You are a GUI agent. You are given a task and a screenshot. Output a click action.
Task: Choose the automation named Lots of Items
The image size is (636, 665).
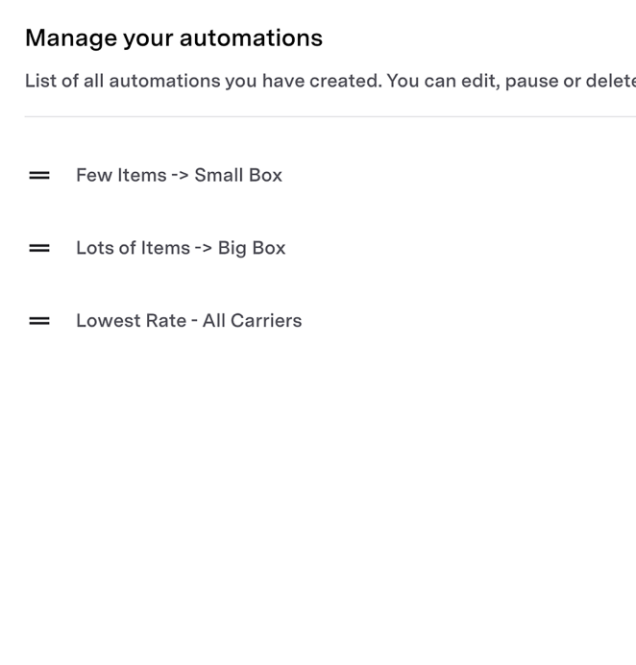click(x=181, y=248)
